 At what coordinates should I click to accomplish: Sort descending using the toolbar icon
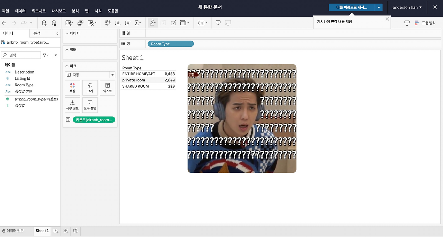128,23
